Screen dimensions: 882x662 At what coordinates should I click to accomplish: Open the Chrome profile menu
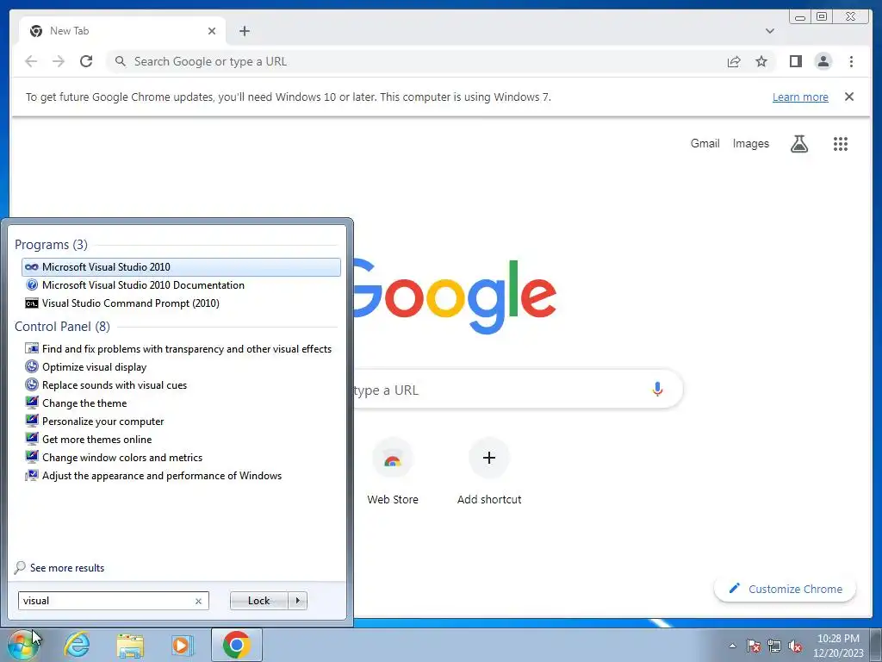point(823,61)
